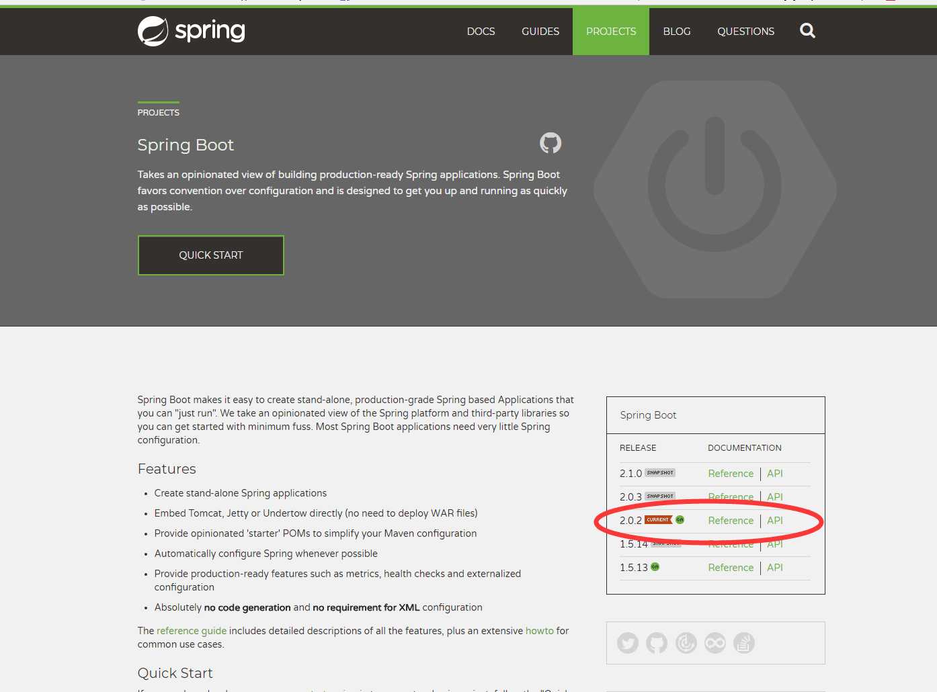Screen dimensions: 937x692
Task: Click the 'Embed Tomcat, Jetty or Undertow' bullet
Action: 316,513
